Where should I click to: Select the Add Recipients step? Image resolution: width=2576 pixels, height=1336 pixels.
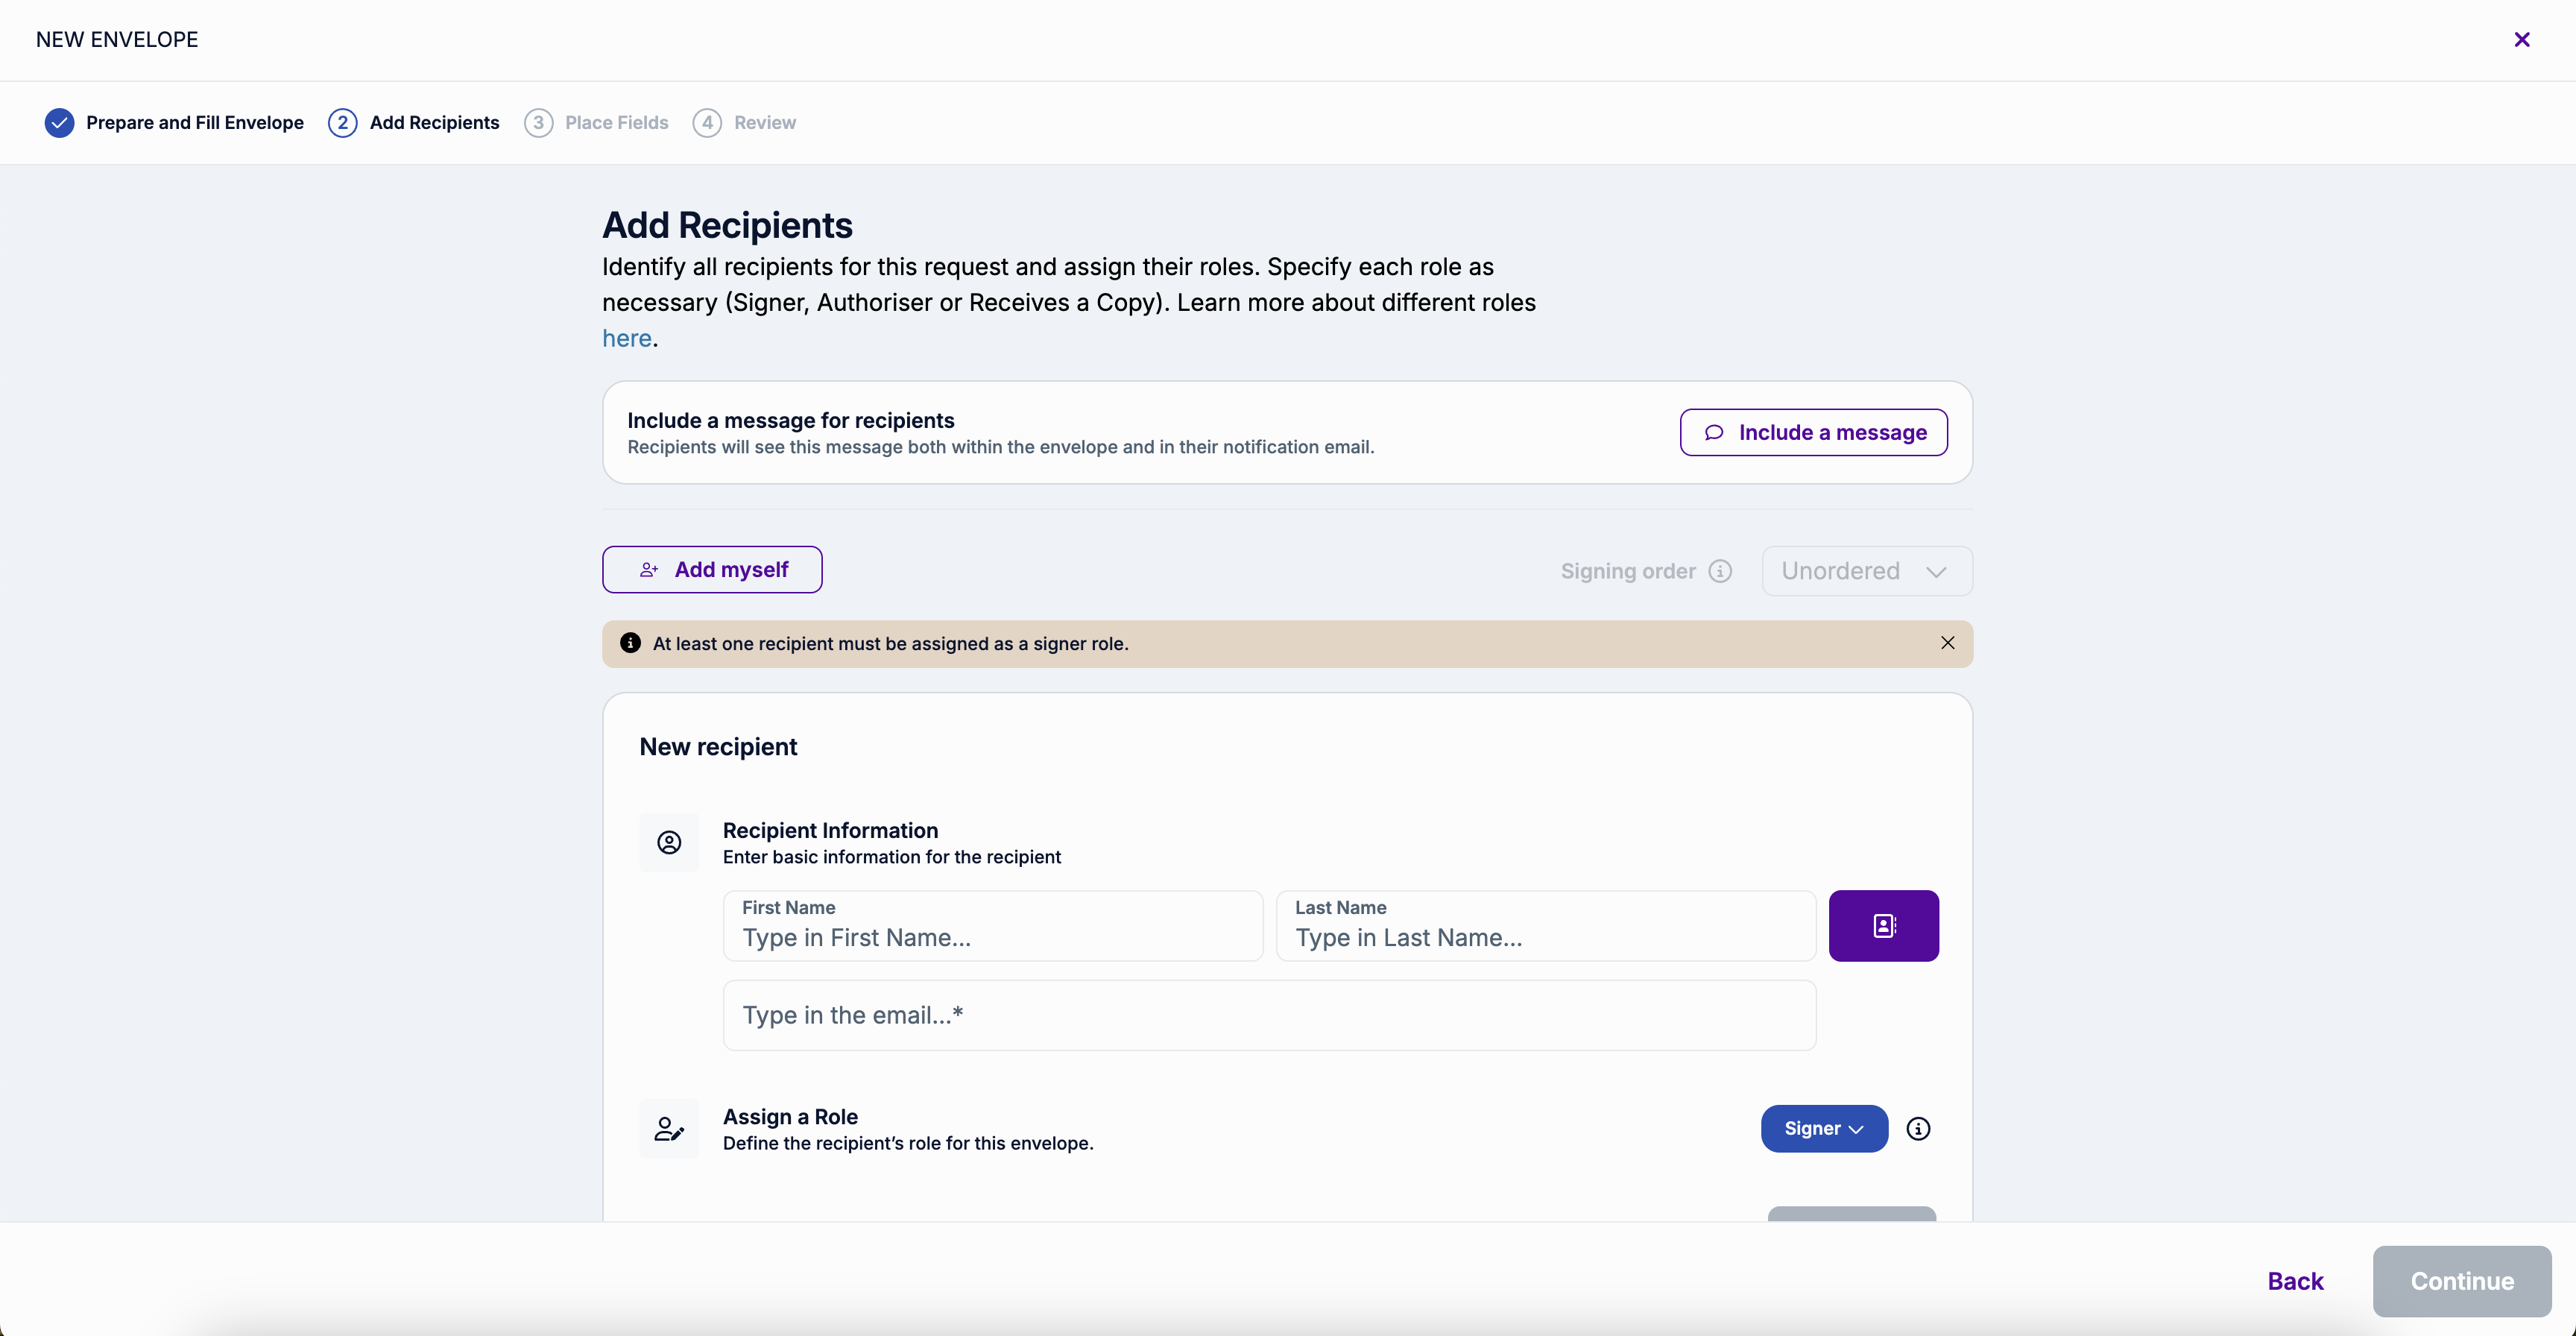(433, 122)
